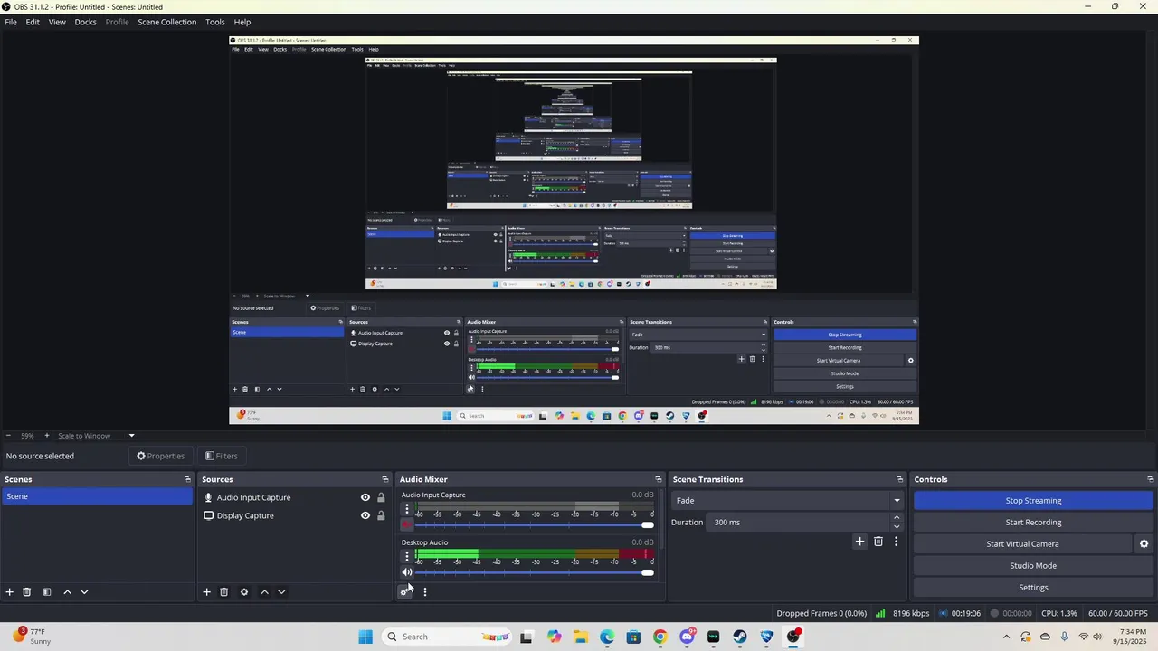Float the Controls dock icon

[1151, 479]
